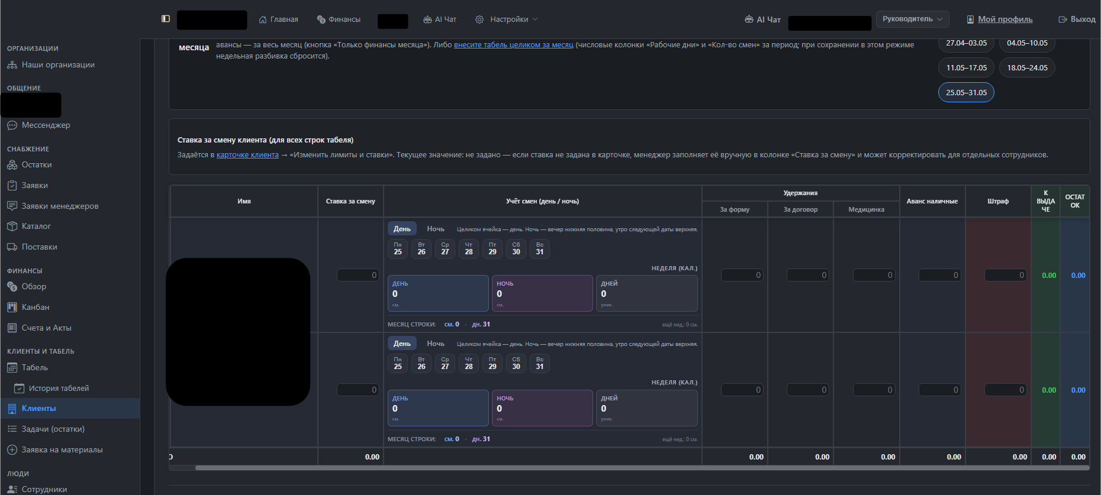Click second row ДНЕЙ count card
This screenshot has width=1101, height=495.
click(x=646, y=408)
